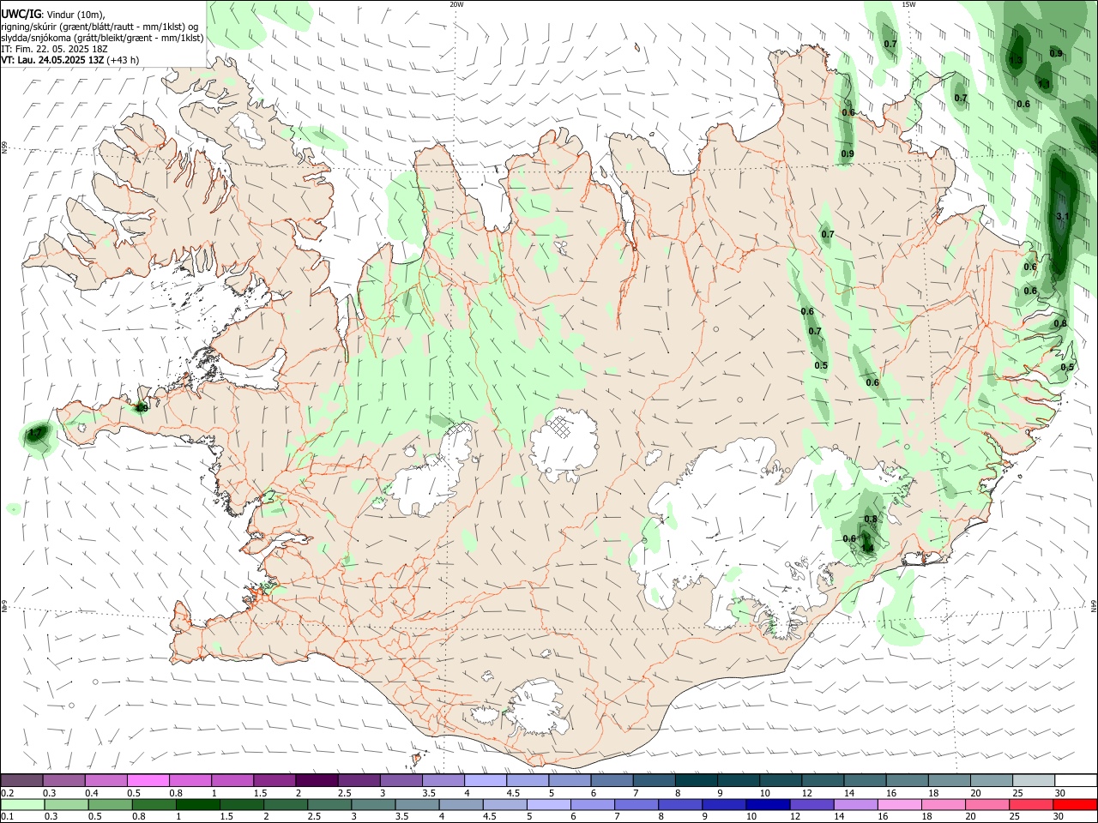Pick the lower legend swatch between 2.5 and 3

(x=329, y=804)
